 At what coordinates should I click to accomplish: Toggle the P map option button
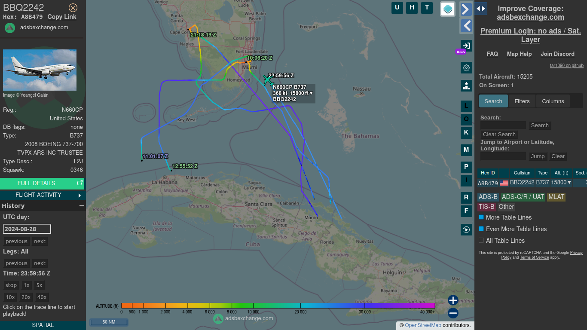(x=466, y=167)
